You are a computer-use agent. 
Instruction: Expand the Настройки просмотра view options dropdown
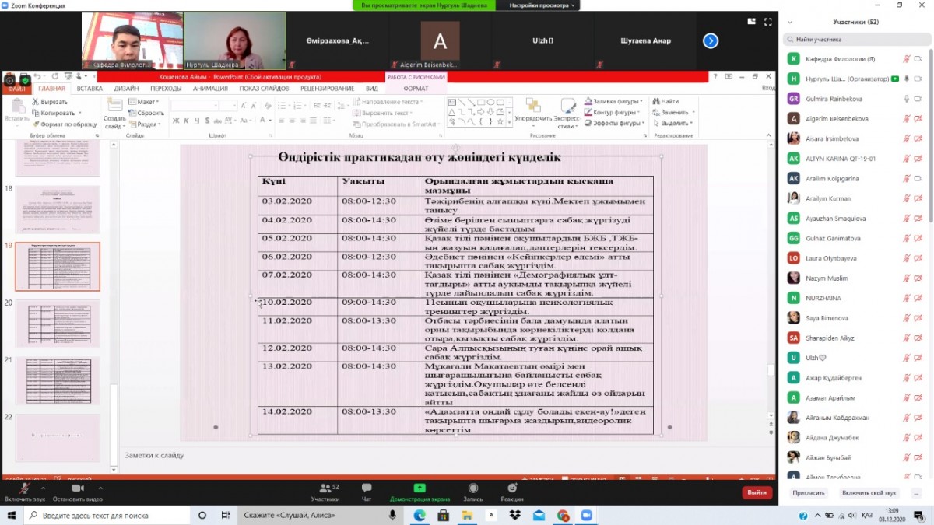pos(542,5)
